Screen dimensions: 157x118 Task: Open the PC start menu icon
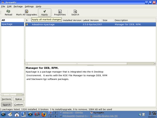(x=3, y=114)
